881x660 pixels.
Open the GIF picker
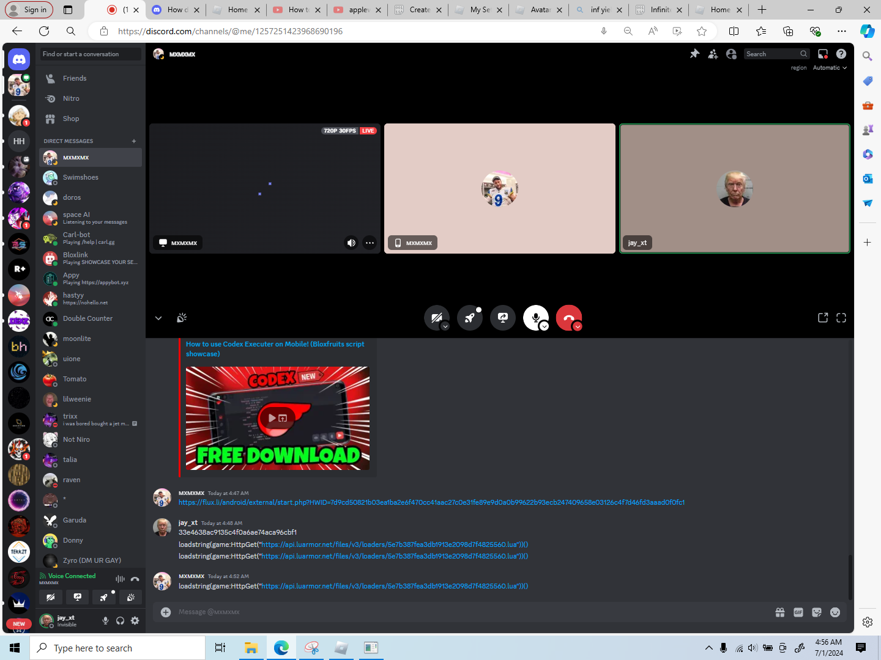click(x=798, y=612)
